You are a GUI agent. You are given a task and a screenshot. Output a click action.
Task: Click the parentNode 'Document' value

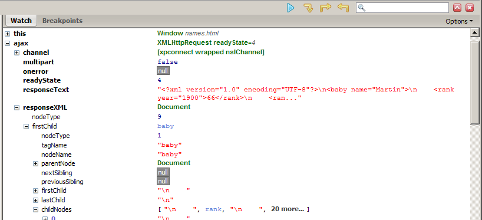point(174,163)
